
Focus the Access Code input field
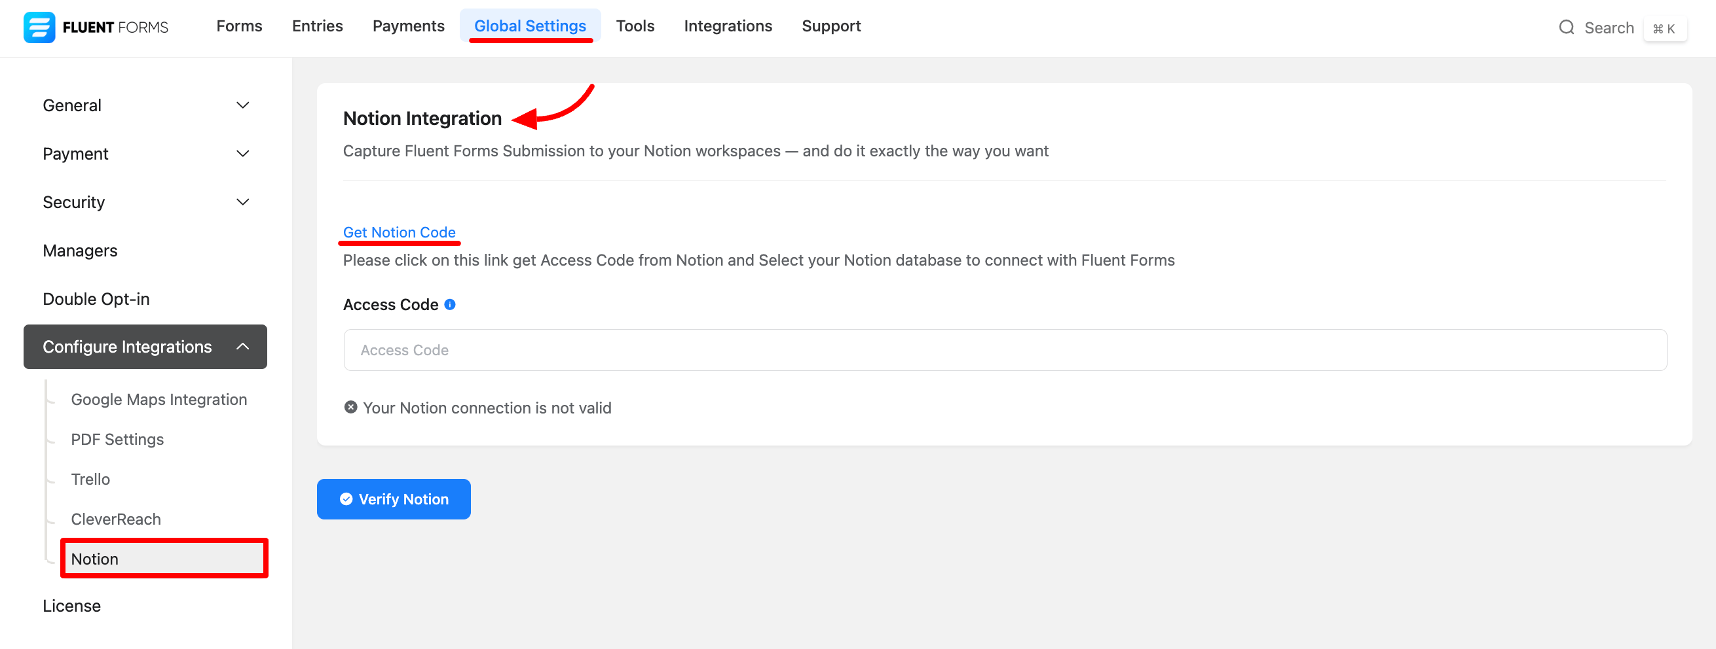point(1005,350)
